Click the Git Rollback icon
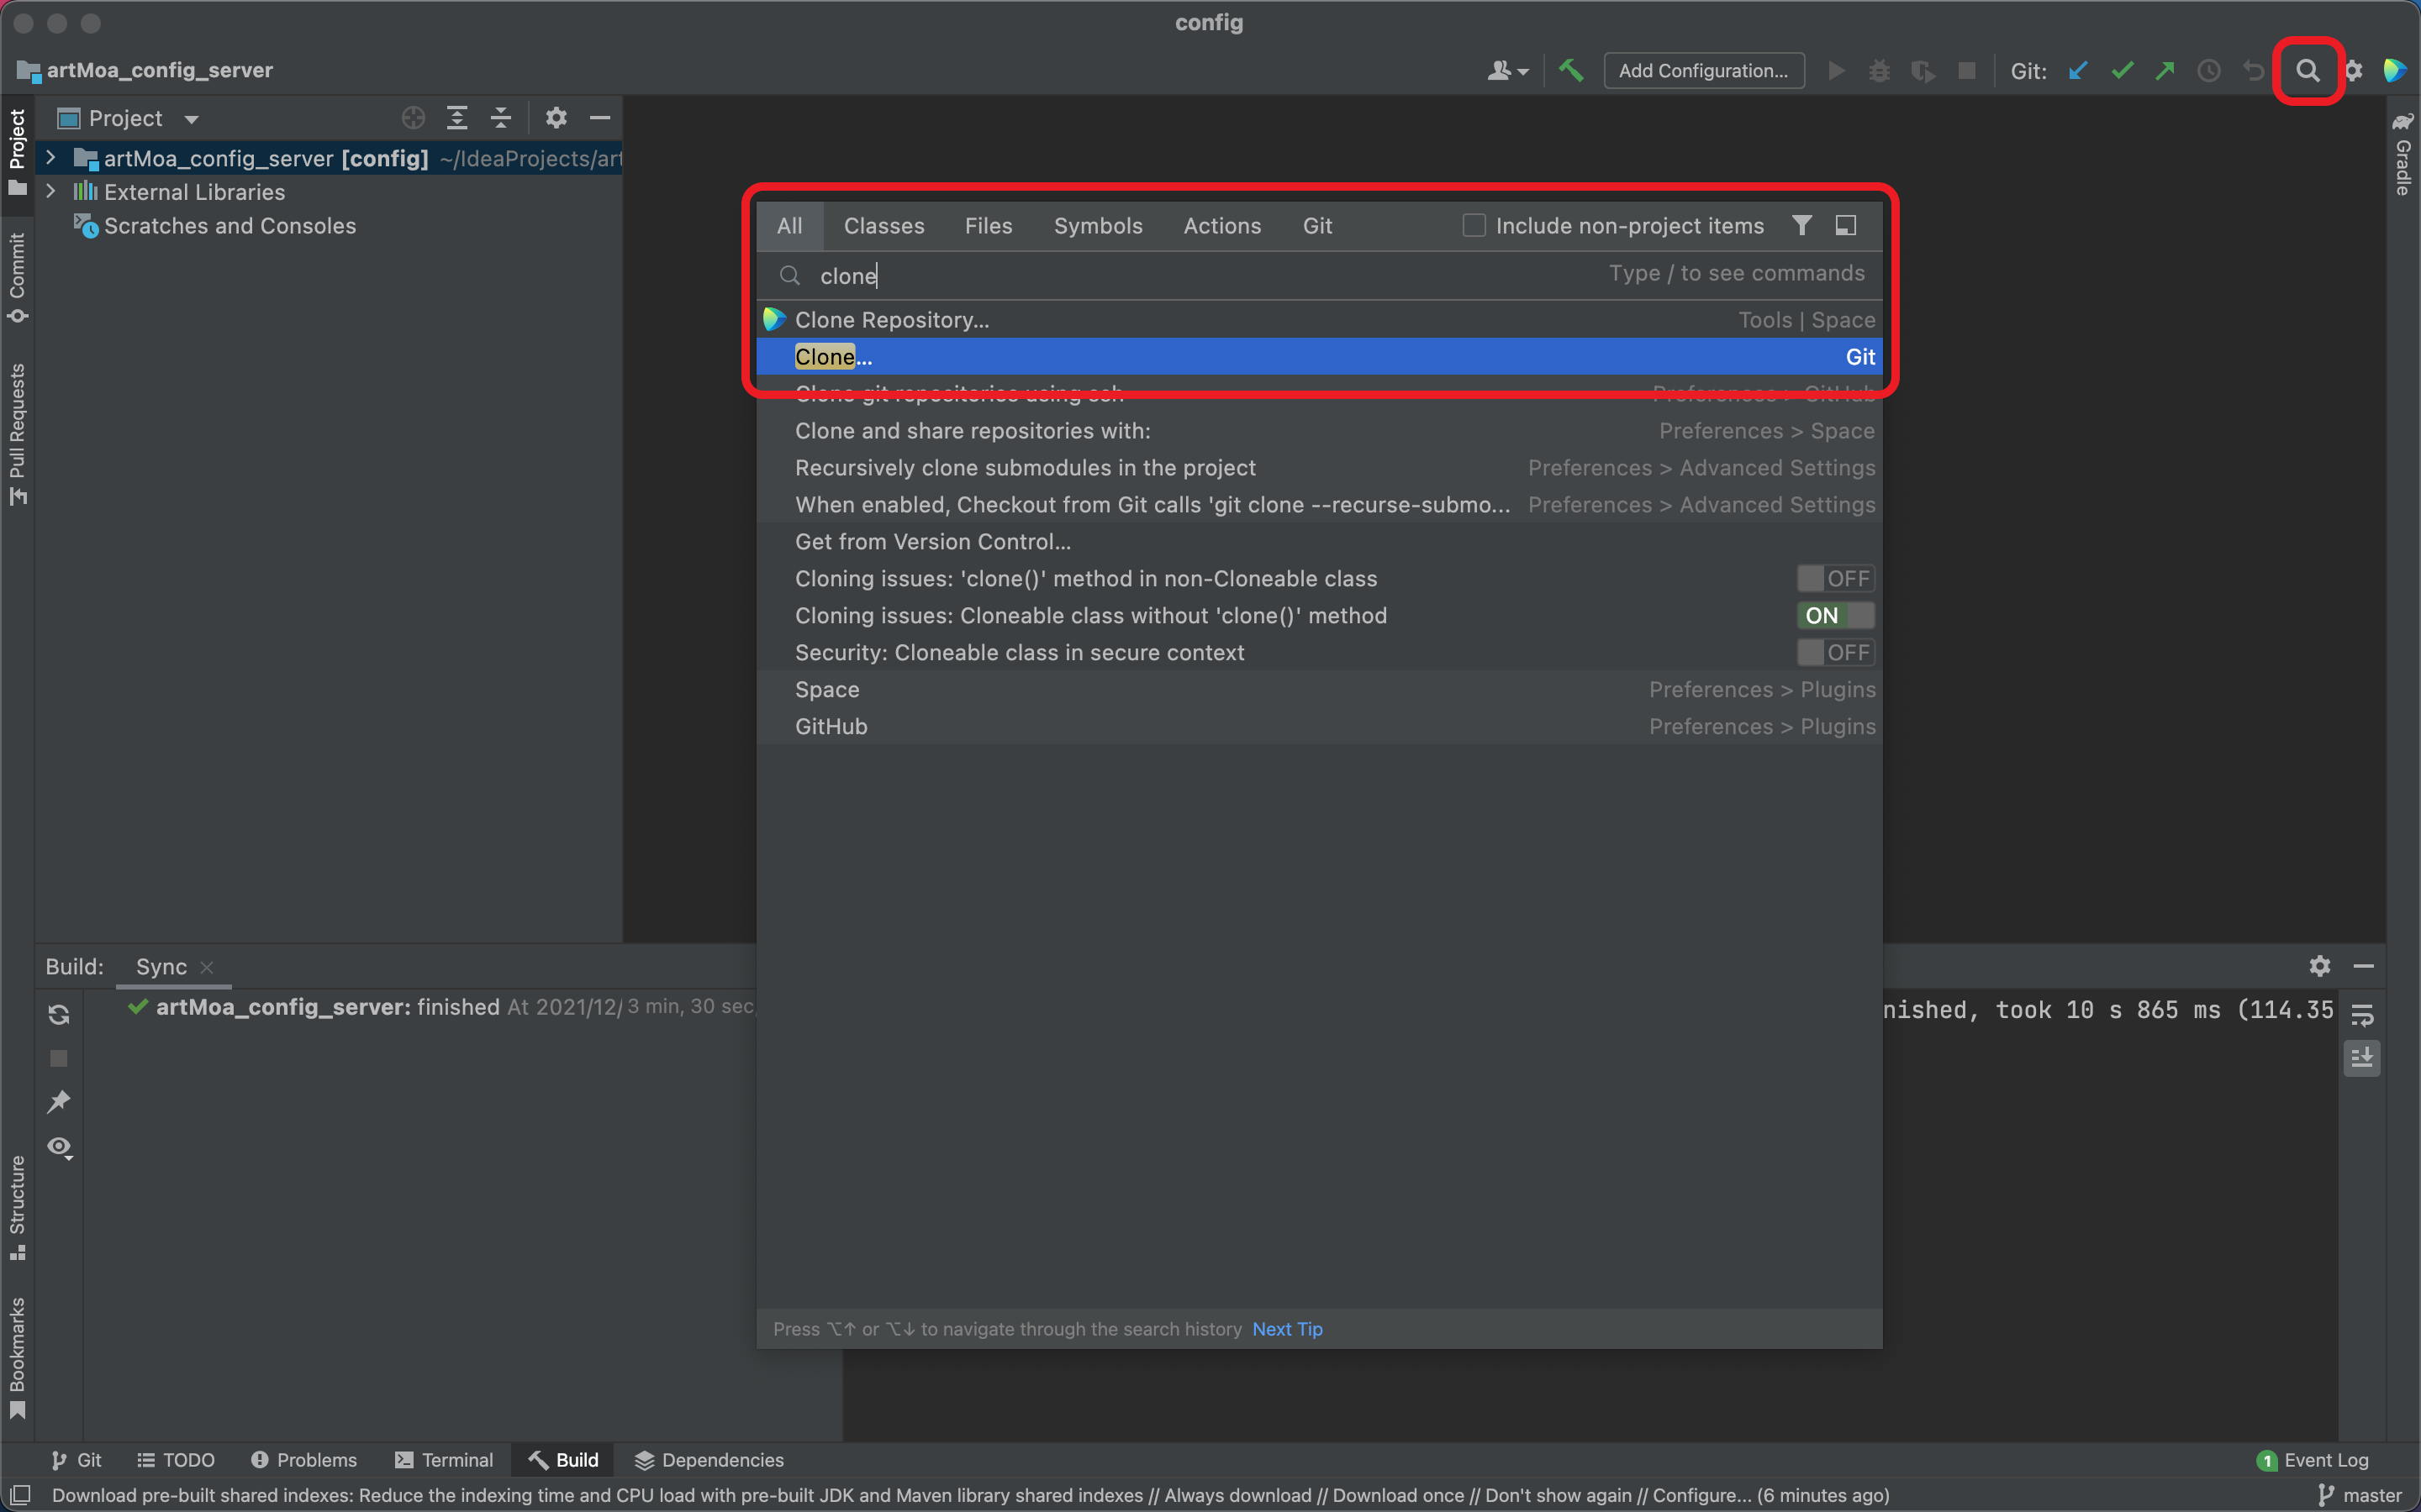 [2253, 71]
